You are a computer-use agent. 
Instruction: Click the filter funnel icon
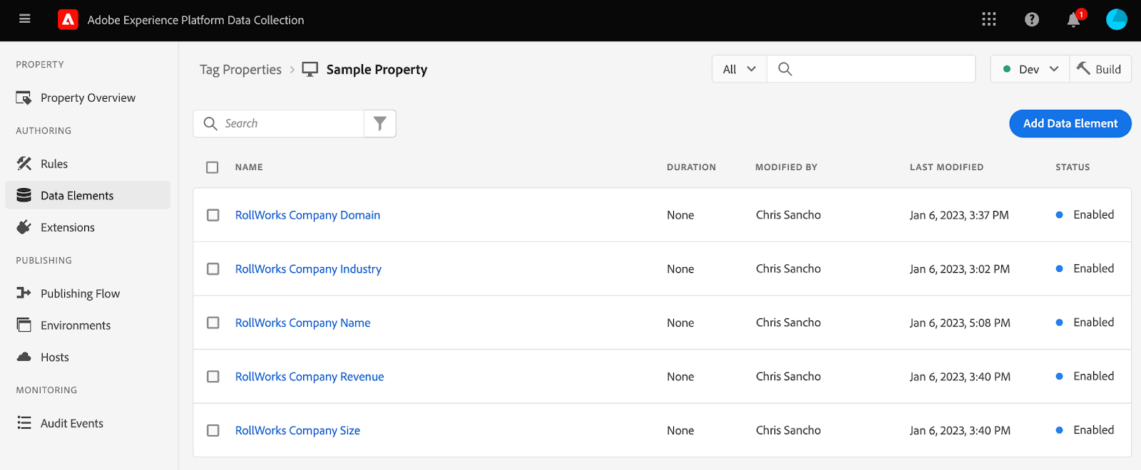(x=380, y=123)
